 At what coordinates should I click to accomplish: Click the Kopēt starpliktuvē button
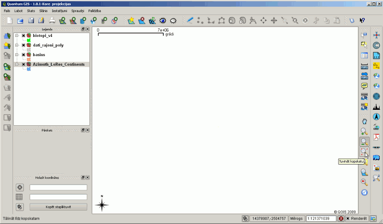pyautogui.click(x=58, y=207)
